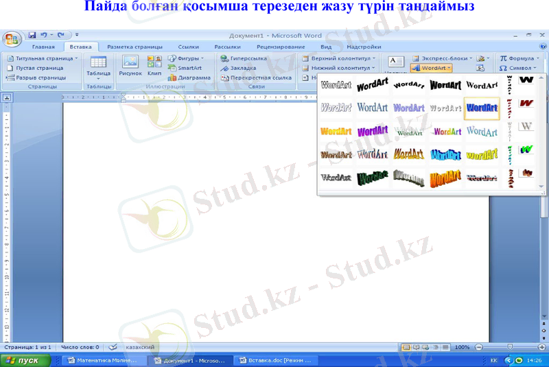Image resolution: width=549 pixels, height=367 pixels.
Task: Switch to Разметка страницы tab
Action: point(135,47)
